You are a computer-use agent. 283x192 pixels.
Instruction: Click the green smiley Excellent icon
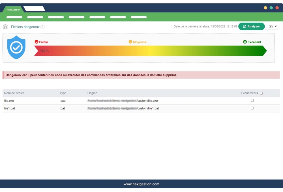point(245,42)
